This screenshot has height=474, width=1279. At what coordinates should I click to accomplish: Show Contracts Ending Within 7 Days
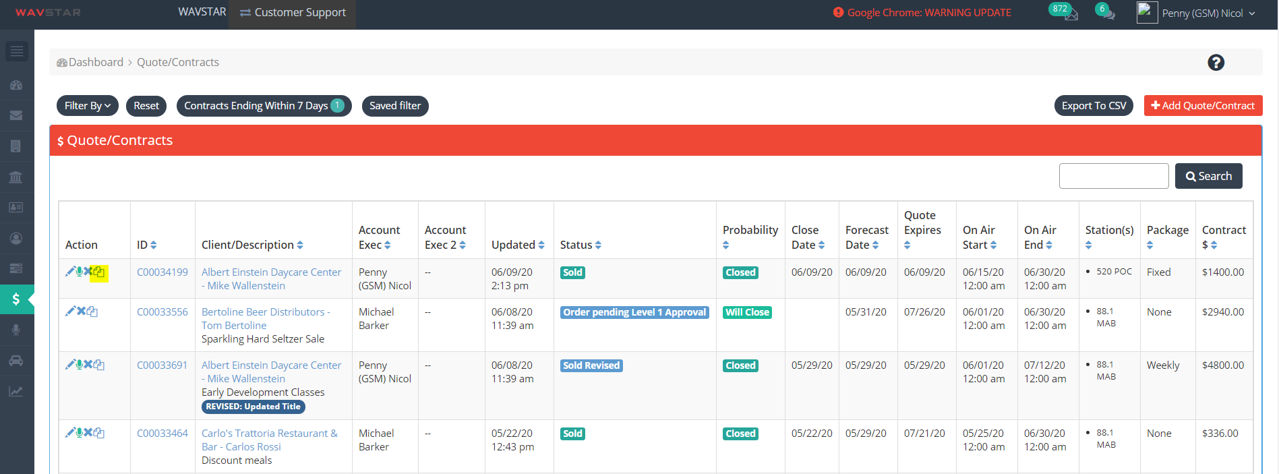point(264,106)
